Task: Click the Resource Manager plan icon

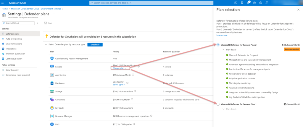Action: click(52, 116)
